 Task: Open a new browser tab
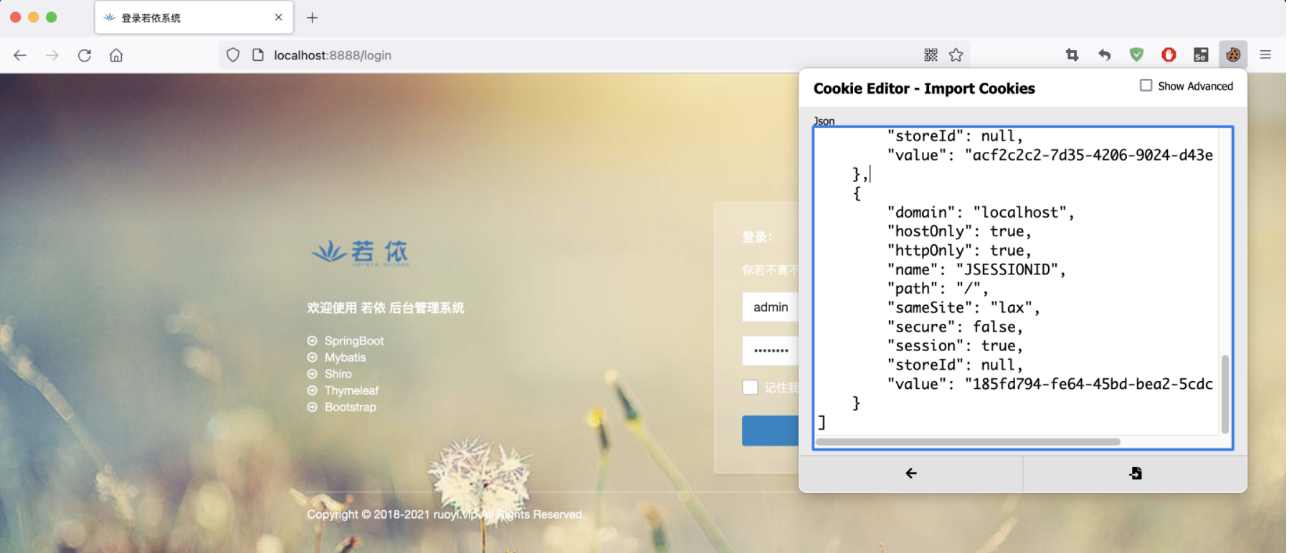[313, 18]
